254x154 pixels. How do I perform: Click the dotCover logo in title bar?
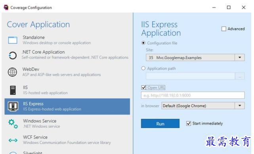pyautogui.click(x=6, y=8)
